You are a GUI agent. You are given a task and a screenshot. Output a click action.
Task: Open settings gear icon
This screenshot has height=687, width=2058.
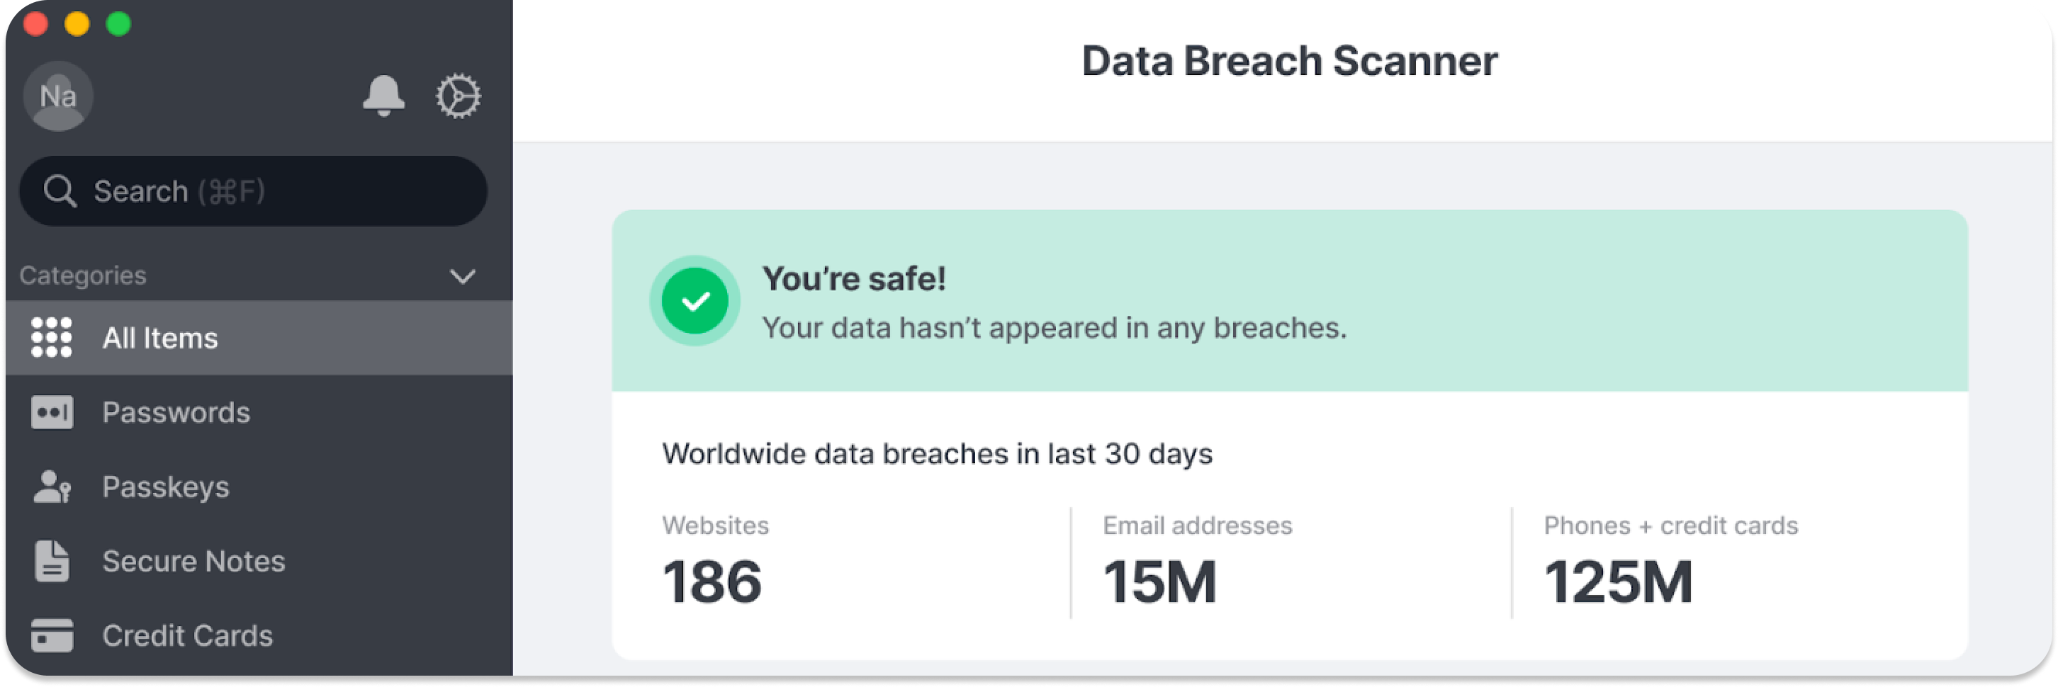click(x=459, y=96)
